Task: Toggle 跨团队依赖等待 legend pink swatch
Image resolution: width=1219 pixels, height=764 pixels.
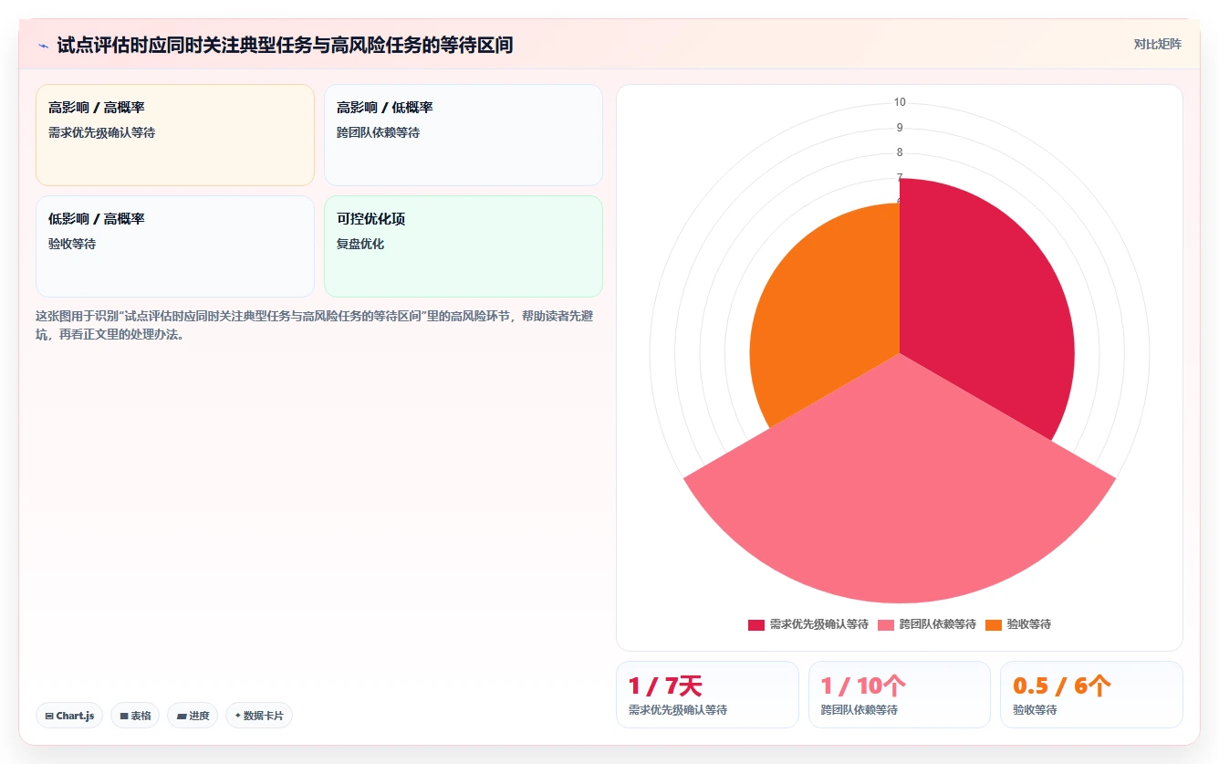Action: (886, 625)
